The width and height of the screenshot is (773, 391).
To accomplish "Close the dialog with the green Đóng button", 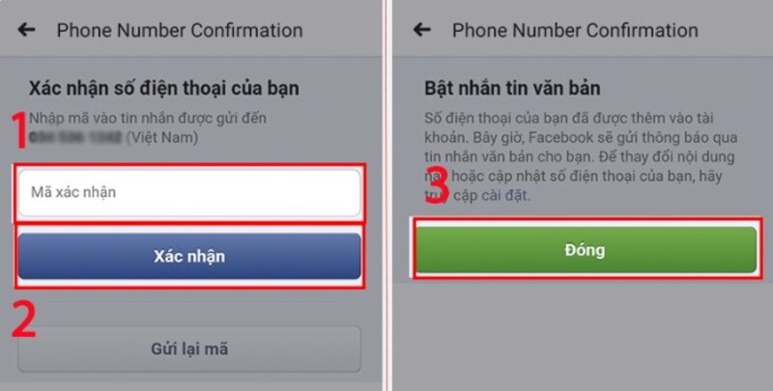I will tap(586, 250).
